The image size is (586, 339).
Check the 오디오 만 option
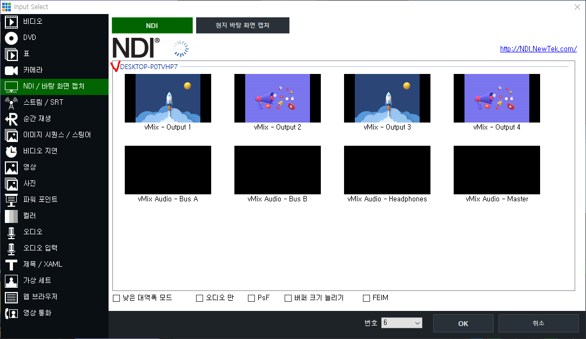(200, 298)
